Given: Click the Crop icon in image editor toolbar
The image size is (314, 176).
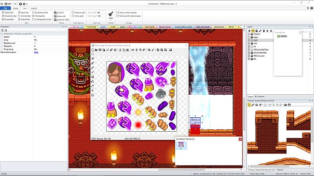Looking at the screenshot, I should pyautogui.click(x=149, y=50).
